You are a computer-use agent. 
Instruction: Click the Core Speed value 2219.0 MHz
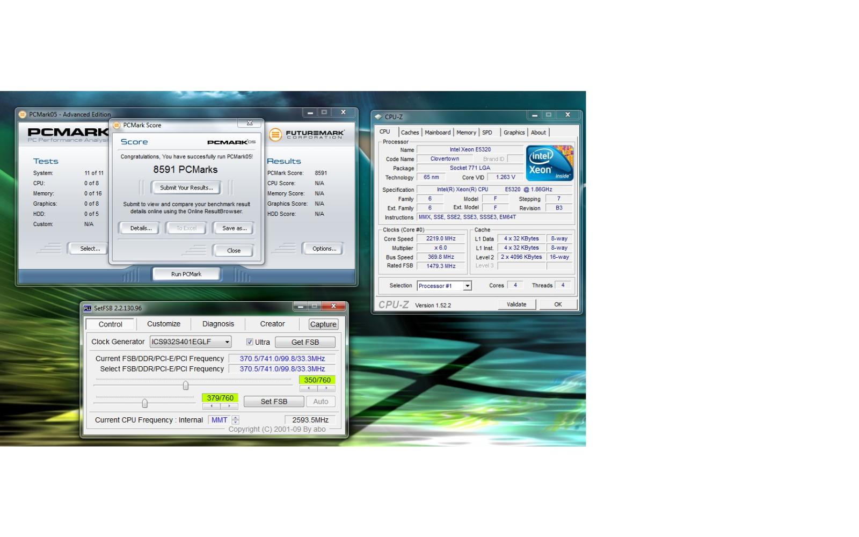tap(441, 238)
